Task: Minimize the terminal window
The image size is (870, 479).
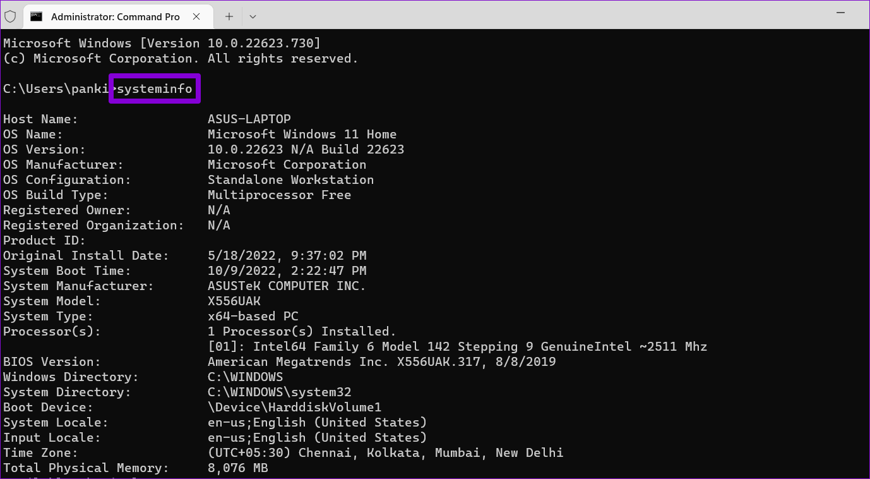Action: point(840,13)
